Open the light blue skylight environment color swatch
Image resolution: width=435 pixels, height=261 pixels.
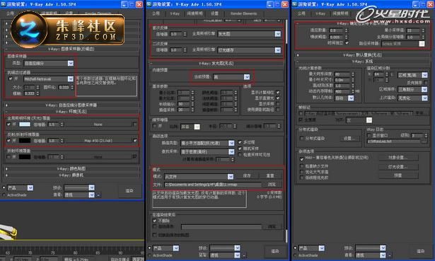coord(25,124)
